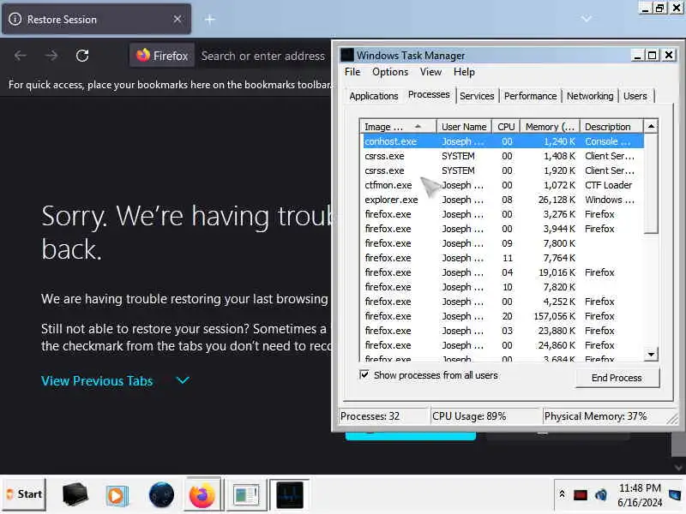Image resolution: width=686 pixels, height=514 pixels.
Task: Click the End Process button
Action: (617, 378)
